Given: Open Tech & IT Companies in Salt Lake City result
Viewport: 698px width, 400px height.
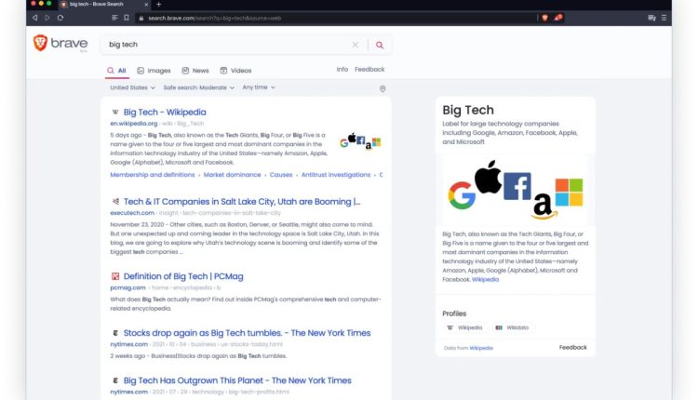Looking at the screenshot, I should 242,202.
